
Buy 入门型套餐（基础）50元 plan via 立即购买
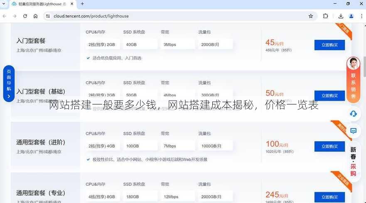point(329,96)
